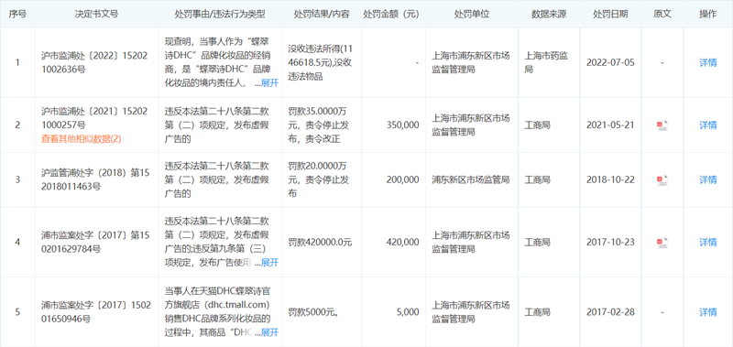Open 详情 for the 2022-07-05 penalty
Image resolution: width=733 pixels, height=347 pixels.
tap(707, 62)
